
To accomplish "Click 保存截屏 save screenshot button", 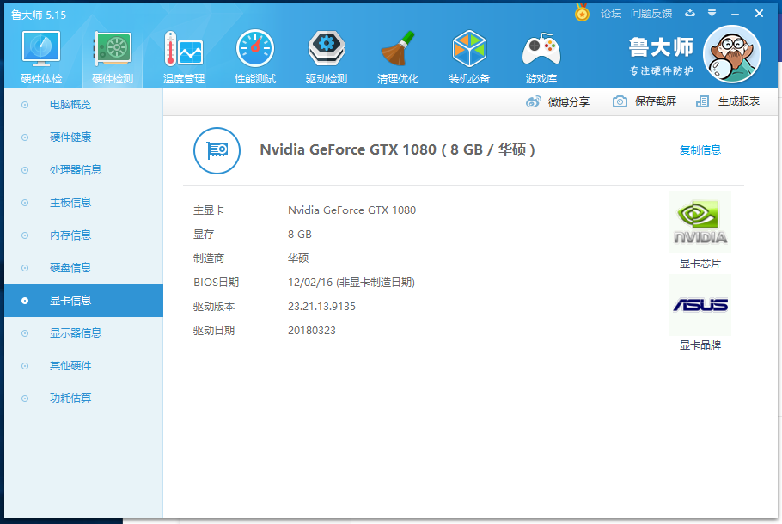I will pos(645,101).
